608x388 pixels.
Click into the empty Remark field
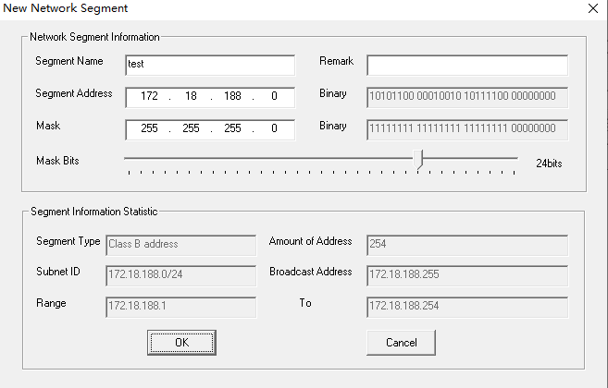[467, 65]
